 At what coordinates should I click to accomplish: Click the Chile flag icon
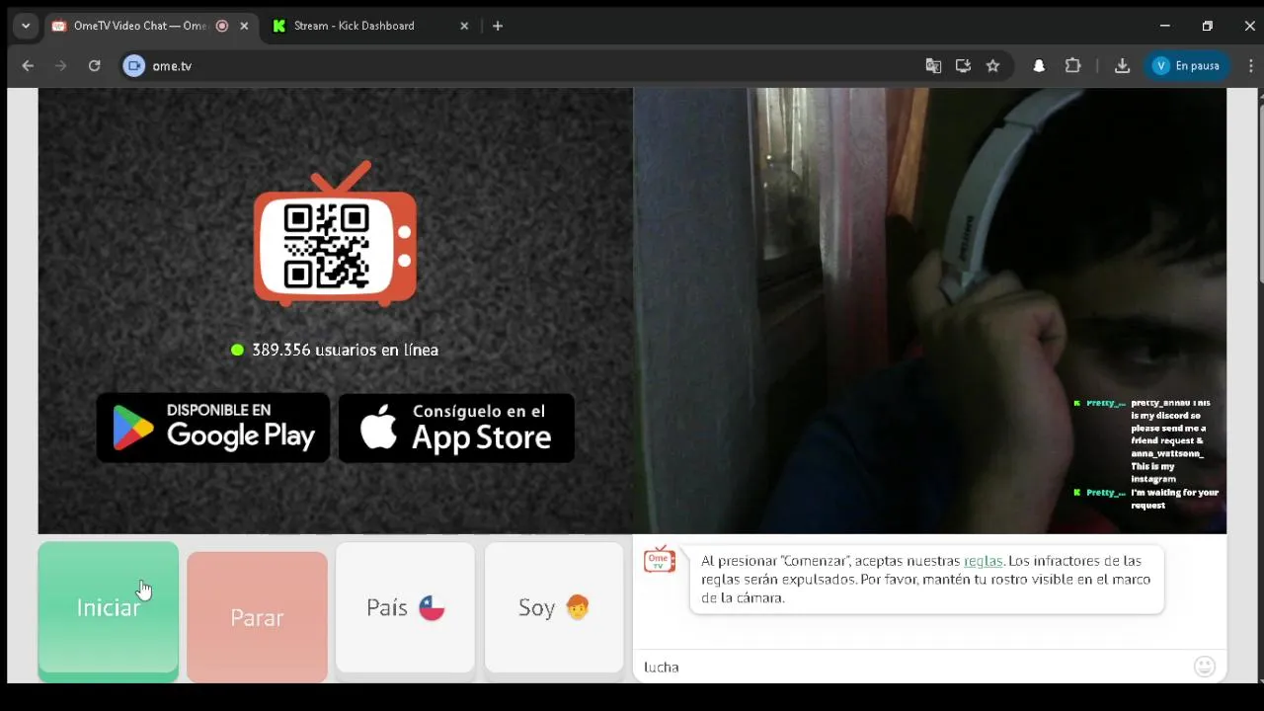point(432,607)
